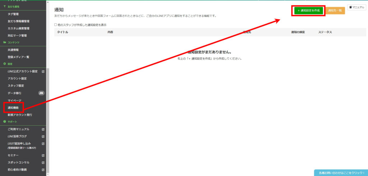Click the external link icon beside LINE公式アカウント設定
The width and height of the screenshot is (368, 176).
point(43,71)
